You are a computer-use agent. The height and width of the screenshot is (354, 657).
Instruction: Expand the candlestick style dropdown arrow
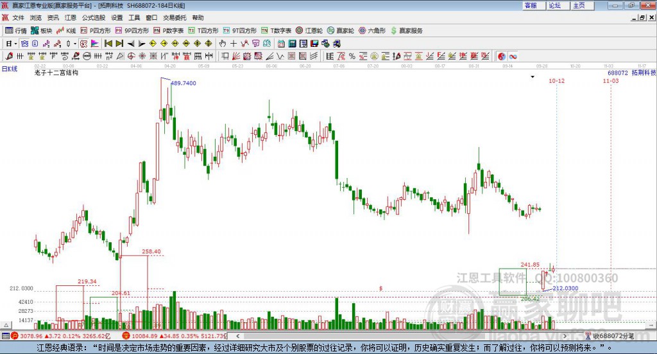(75, 44)
